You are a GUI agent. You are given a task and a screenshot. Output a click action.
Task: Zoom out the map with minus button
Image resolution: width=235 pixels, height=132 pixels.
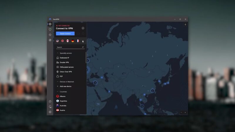181,112
